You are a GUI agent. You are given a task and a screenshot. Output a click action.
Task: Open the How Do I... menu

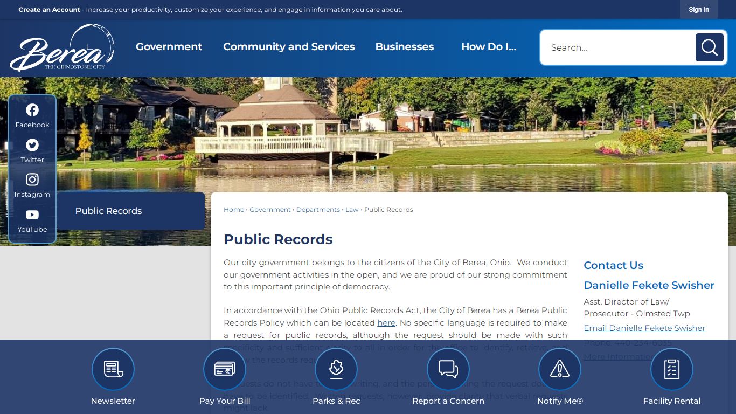click(x=489, y=47)
